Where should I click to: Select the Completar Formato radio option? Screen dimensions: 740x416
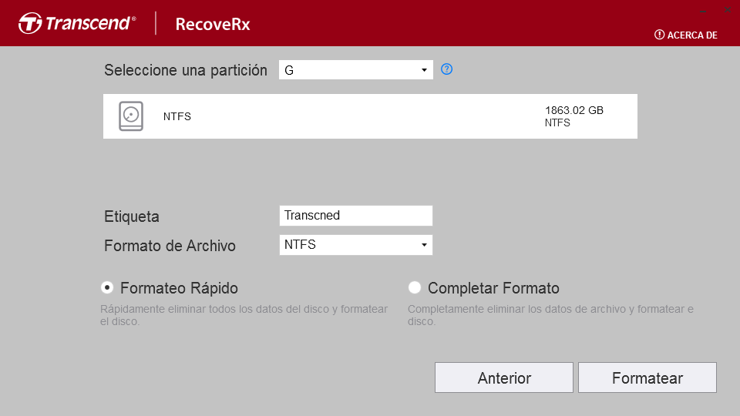click(x=415, y=287)
